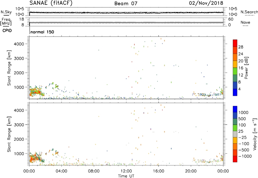
Task: Click the 'Nave' legend label
Action: (245, 22)
